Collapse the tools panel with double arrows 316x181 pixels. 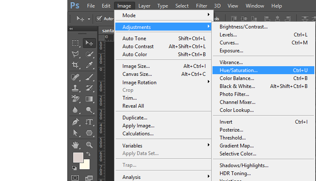[x=71, y=28]
